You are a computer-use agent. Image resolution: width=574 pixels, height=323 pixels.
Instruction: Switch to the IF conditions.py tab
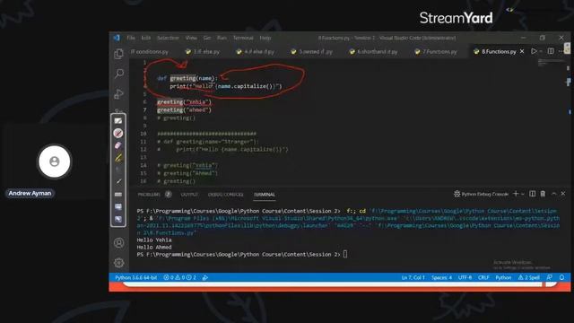pos(150,52)
